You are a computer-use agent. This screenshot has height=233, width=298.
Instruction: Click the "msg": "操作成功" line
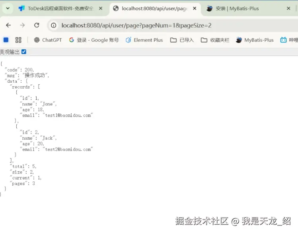pyautogui.click(x=27, y=76)
